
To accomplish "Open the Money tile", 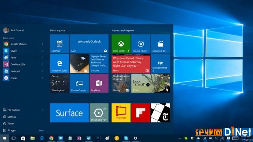I will coord(121,83).
